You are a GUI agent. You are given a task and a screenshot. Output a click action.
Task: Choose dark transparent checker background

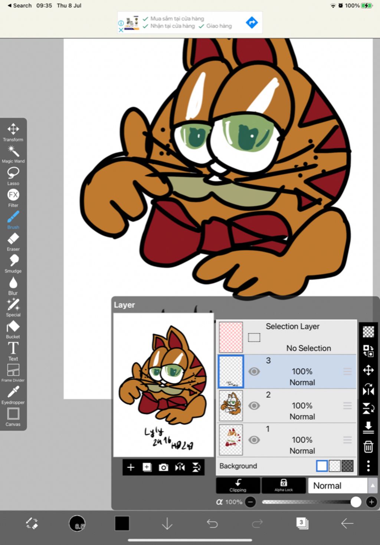pos(347,466)
